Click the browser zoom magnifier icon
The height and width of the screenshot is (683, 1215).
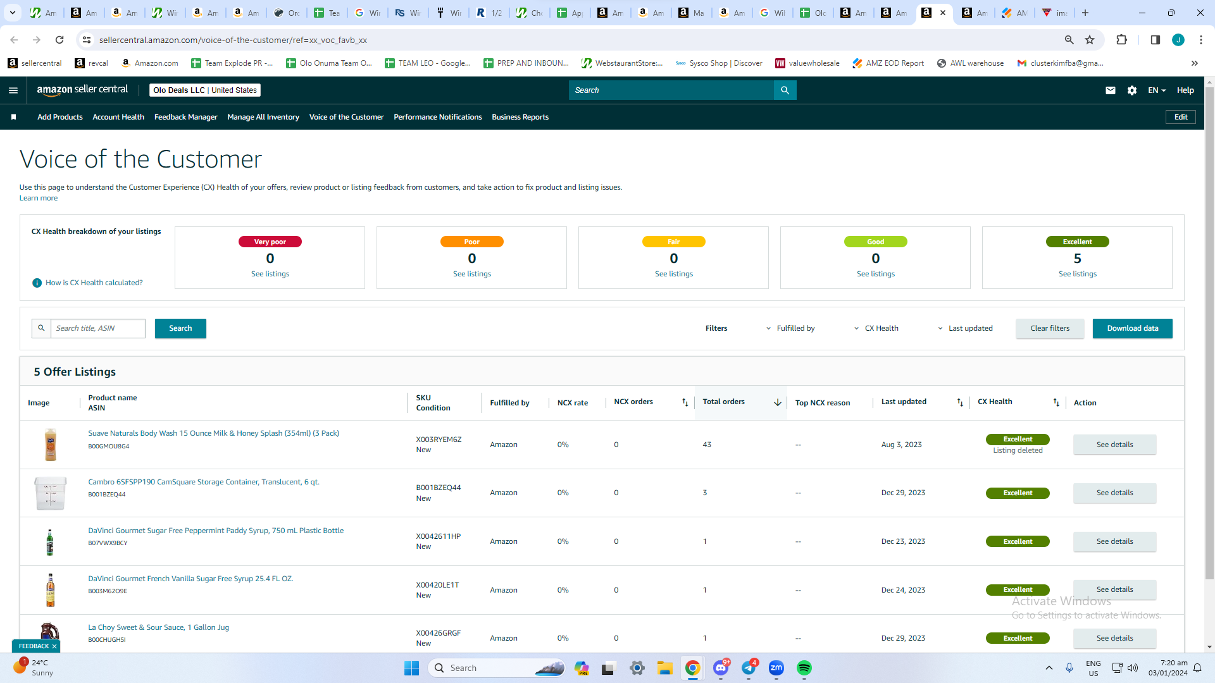coord(1069,40)
